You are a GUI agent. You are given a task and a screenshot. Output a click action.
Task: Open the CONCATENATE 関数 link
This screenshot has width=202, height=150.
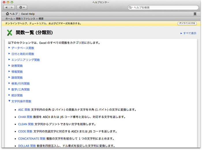point(32,139)
